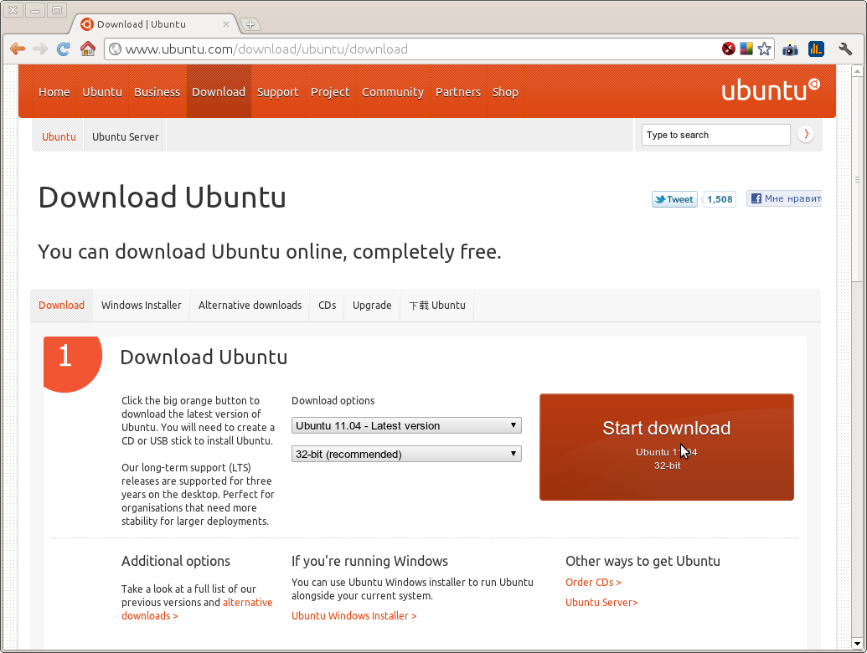Switch to the Alternative downloads tab
Screen dimensions: 867x653
click(250, 305)
